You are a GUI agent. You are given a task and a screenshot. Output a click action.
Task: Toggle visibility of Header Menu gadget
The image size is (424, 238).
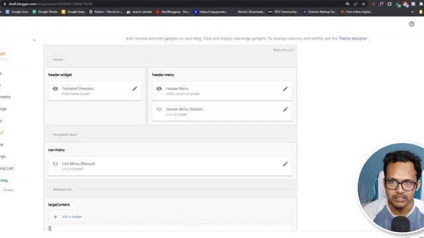coord(159,89)
